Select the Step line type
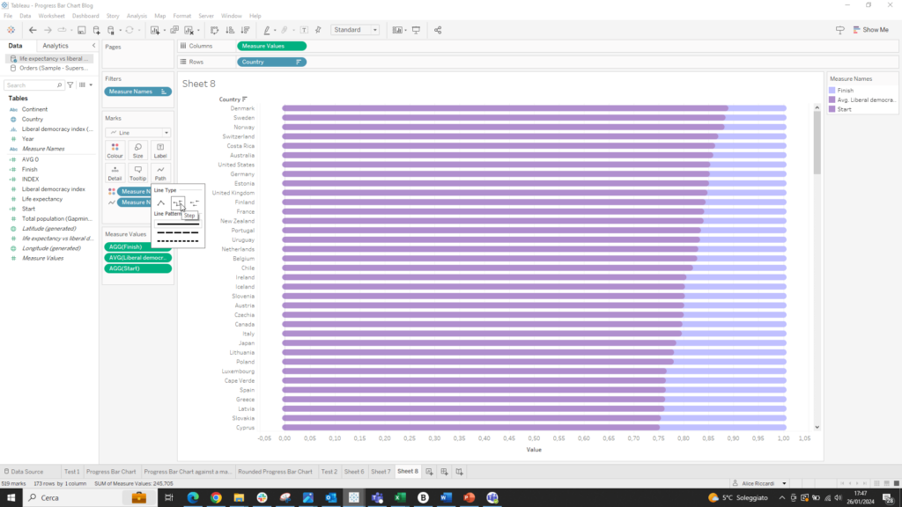 tap(180, 202)
